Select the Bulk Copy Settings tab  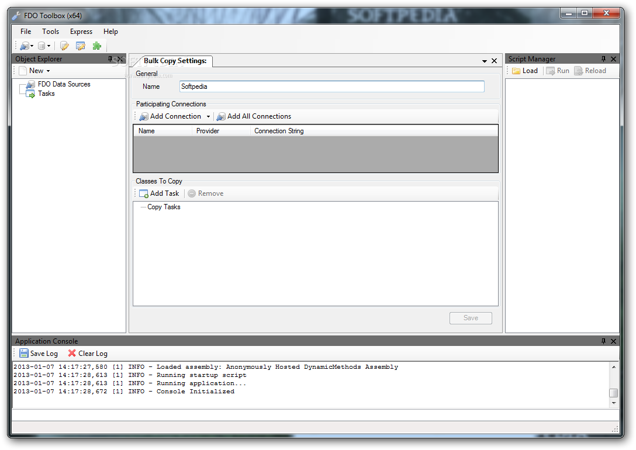point(175,61)
